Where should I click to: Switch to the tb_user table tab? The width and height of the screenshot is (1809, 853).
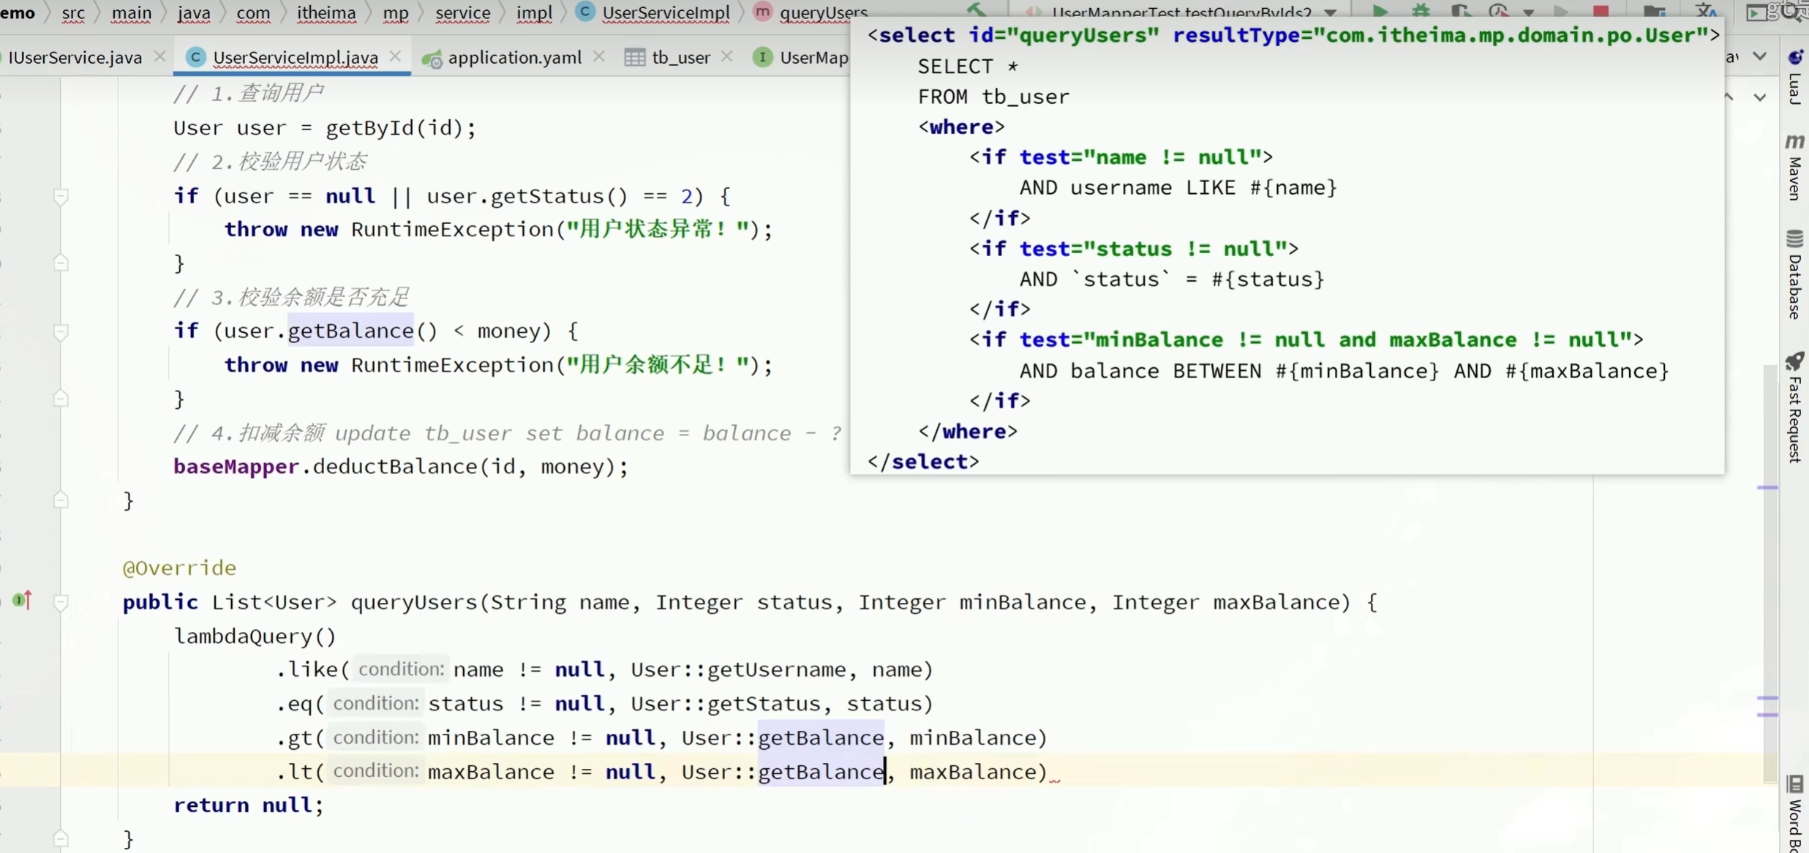(x=680, y=57)
